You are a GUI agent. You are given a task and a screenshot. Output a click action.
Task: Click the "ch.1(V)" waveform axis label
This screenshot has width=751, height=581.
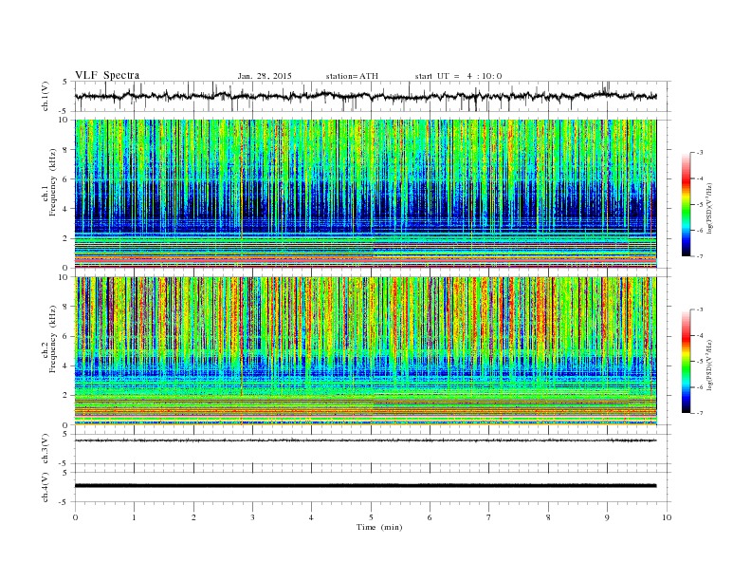pos(45,96)
